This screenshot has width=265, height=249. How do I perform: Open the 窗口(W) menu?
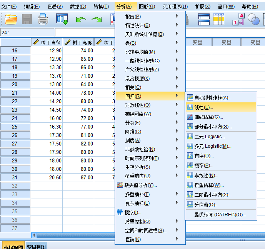[226, 7]
